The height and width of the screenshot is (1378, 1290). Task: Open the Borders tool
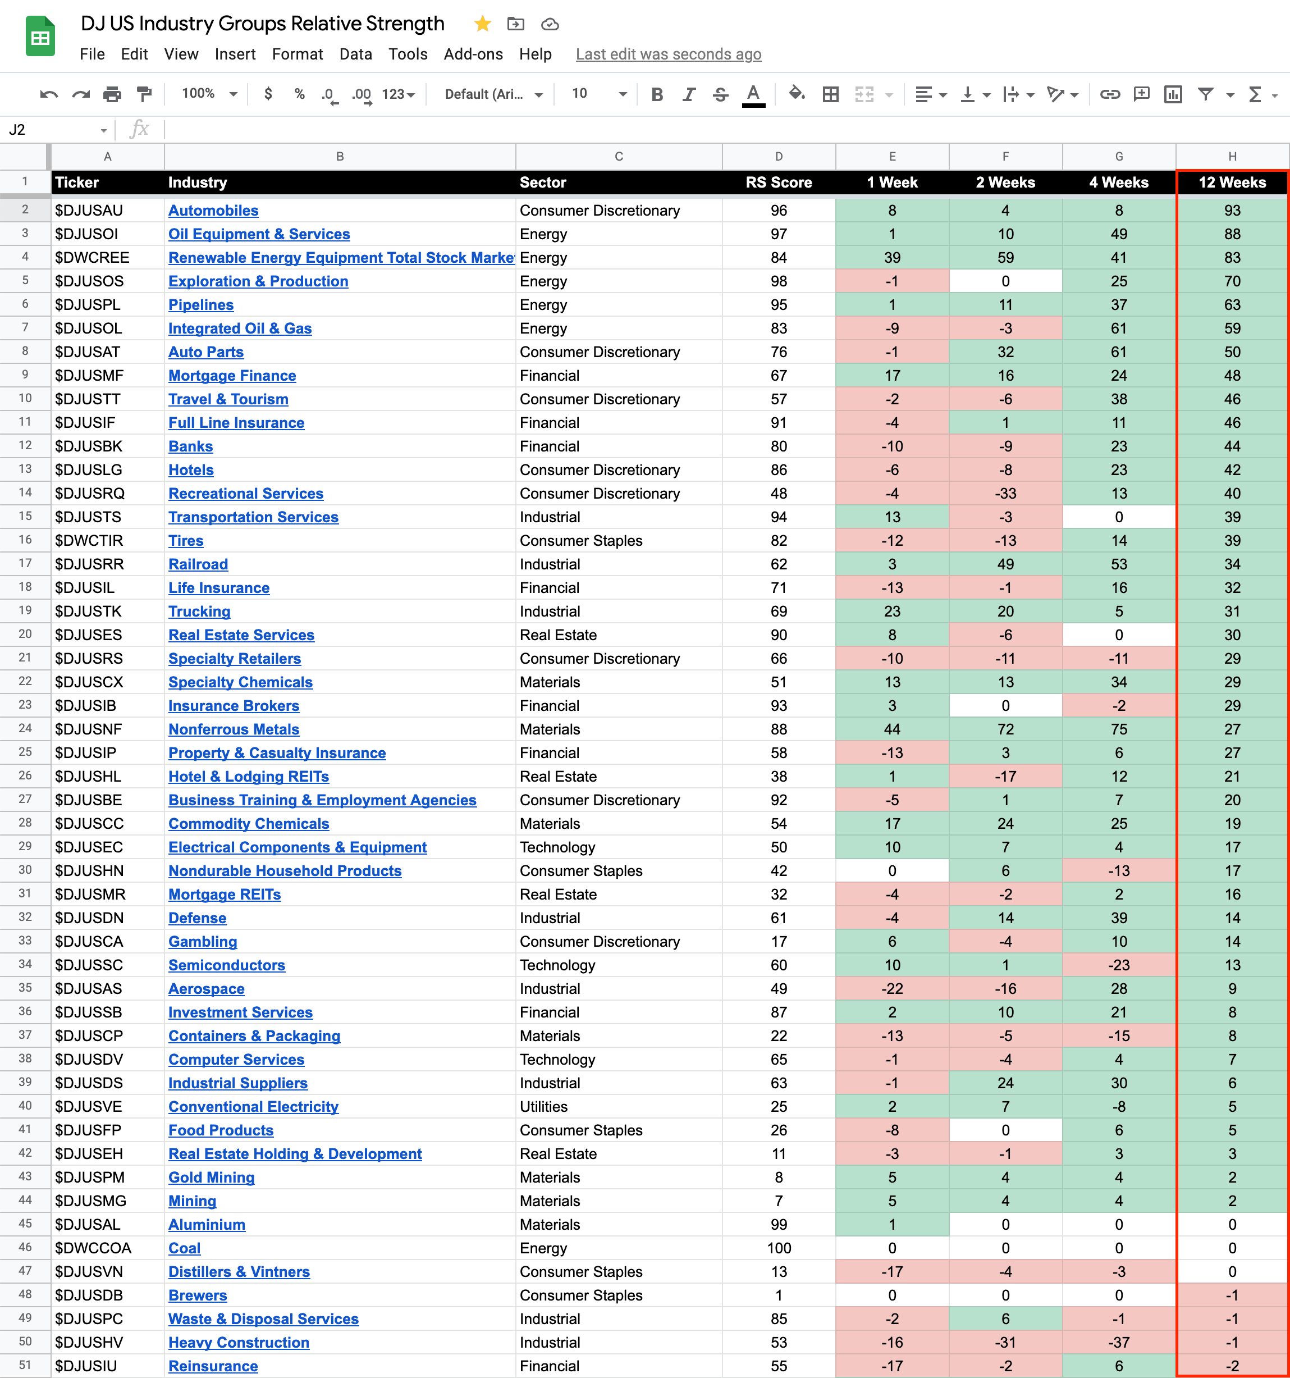831,94
